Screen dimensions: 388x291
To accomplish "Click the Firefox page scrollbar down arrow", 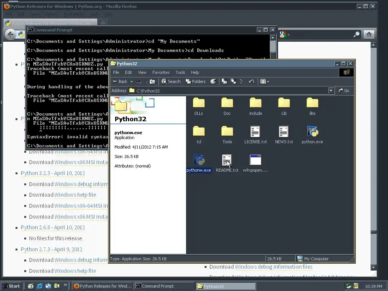I will [373, 267].
